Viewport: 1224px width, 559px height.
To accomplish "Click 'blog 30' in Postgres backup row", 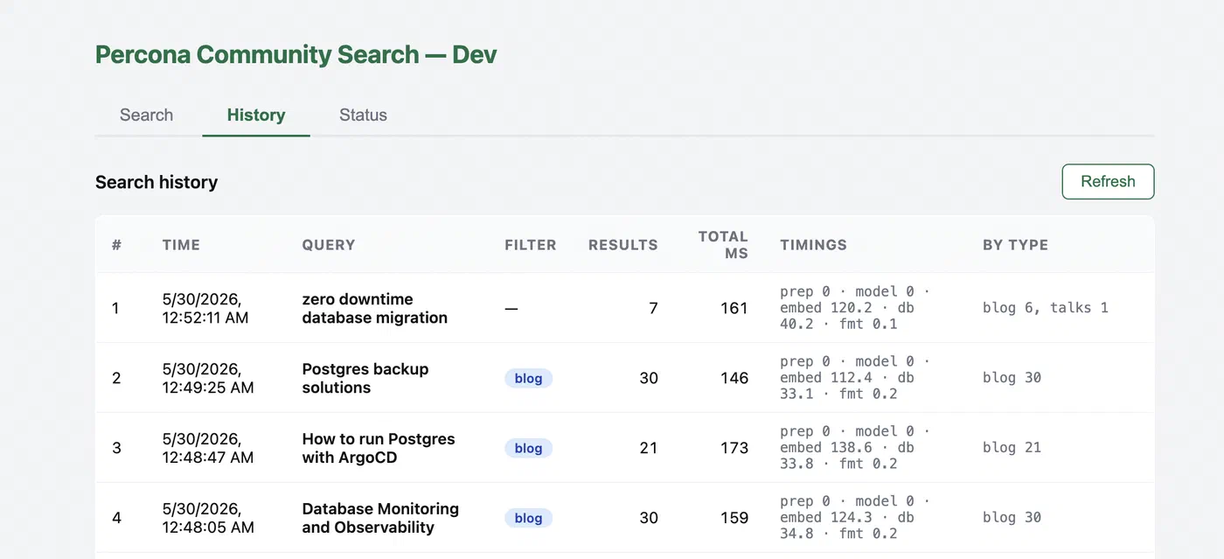I will (1012, 378).
